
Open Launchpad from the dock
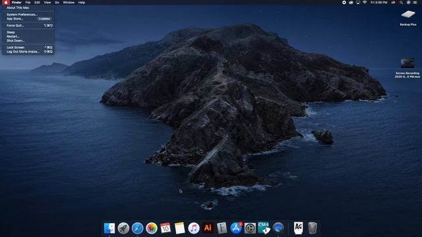coord(123,228)
